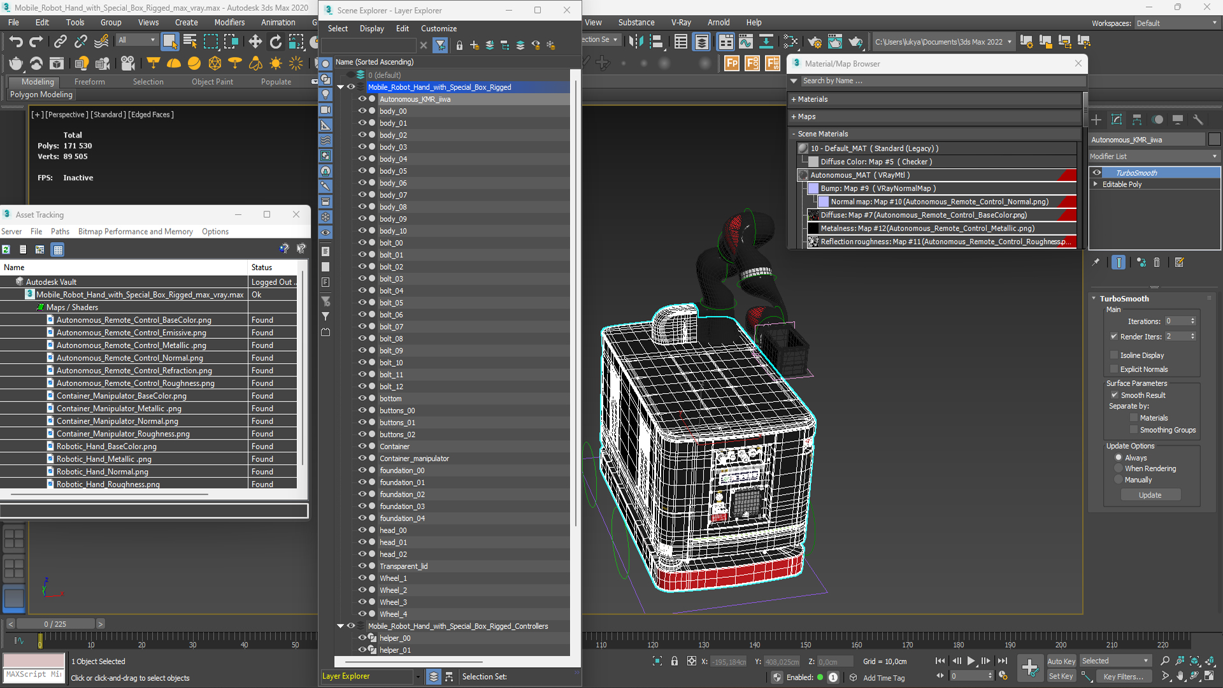Click Play animation button

pyautogui.click(x=971, y=661)
